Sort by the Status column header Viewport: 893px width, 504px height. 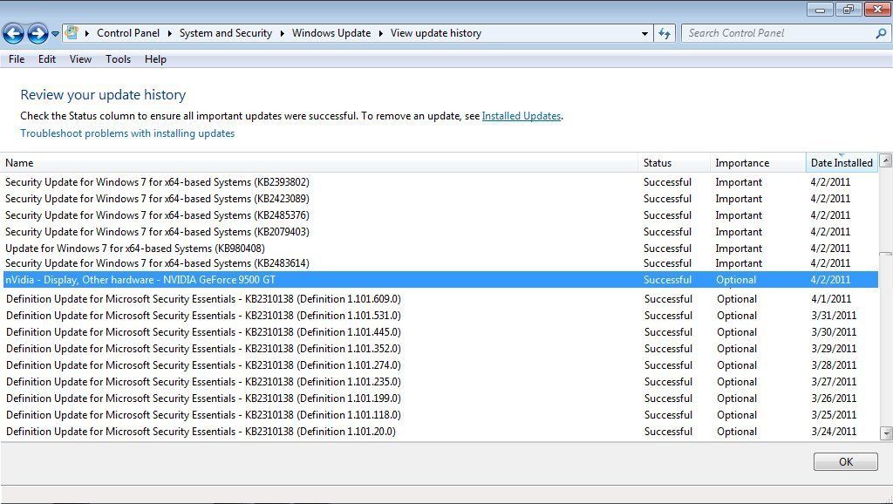(x=674, y=163)
